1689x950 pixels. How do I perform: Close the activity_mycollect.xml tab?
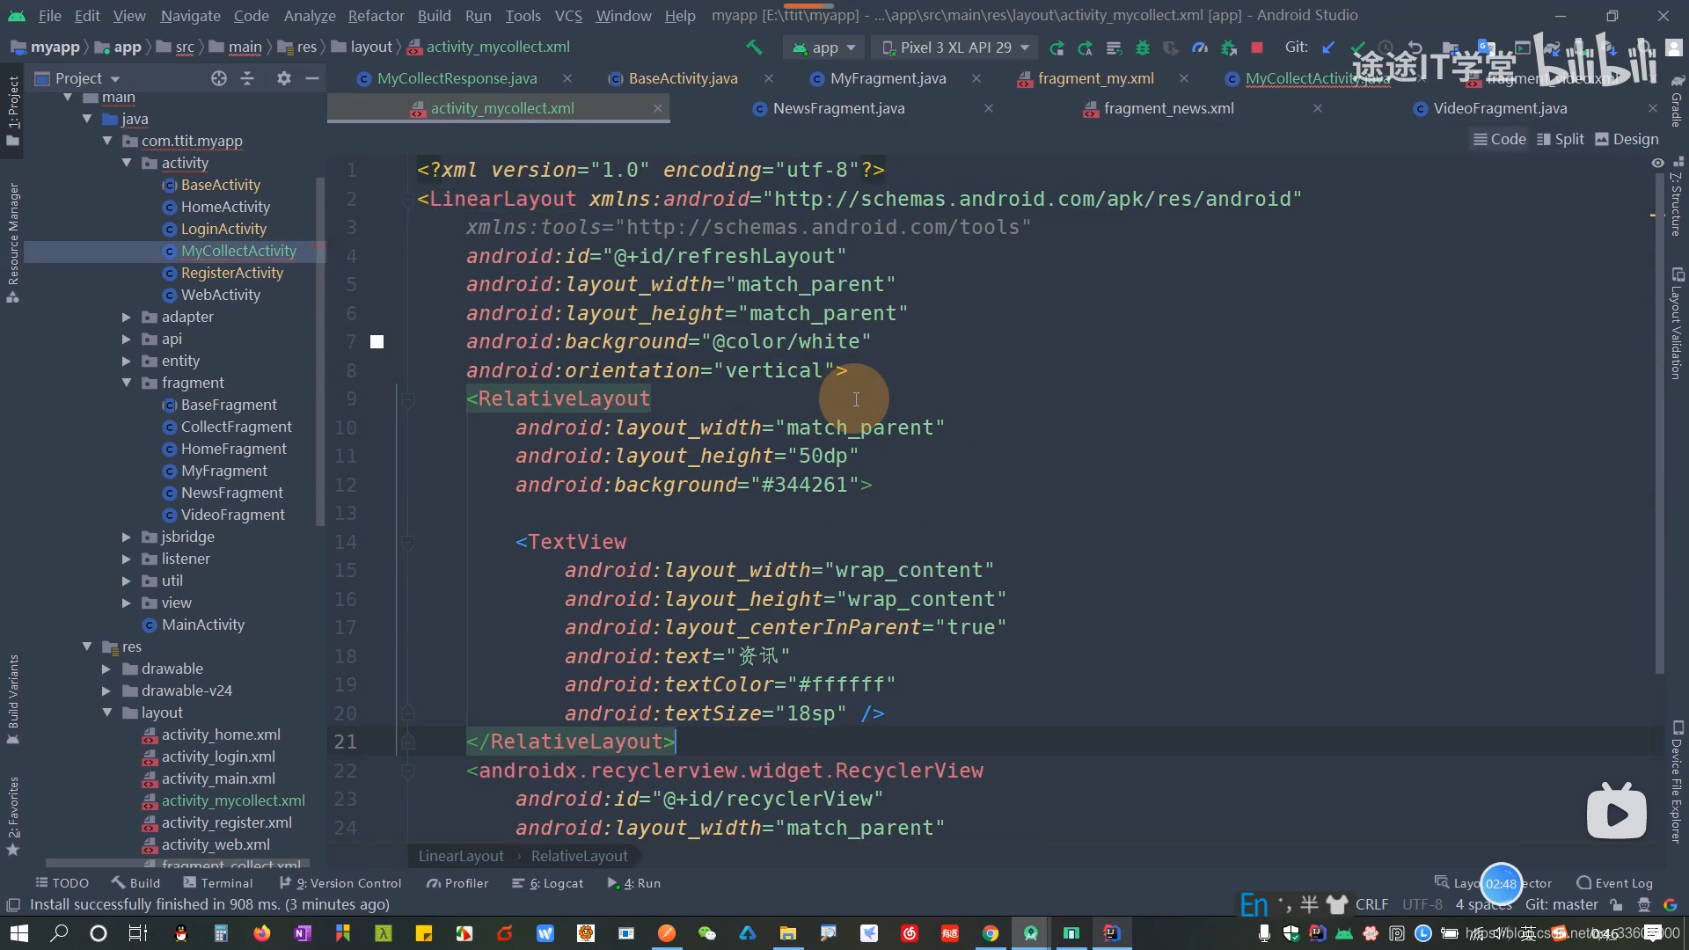coord(657,108)
